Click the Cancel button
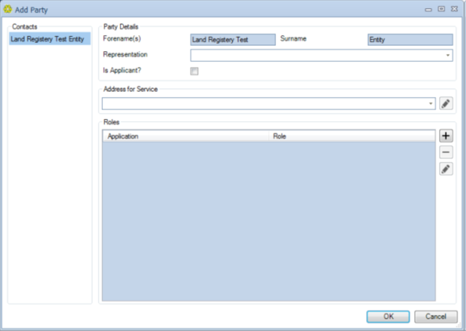 click(x=435, y=316)
